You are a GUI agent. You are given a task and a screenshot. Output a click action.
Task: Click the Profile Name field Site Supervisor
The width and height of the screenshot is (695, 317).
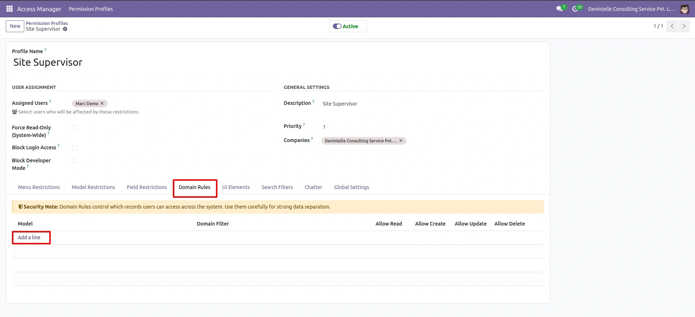278,62
